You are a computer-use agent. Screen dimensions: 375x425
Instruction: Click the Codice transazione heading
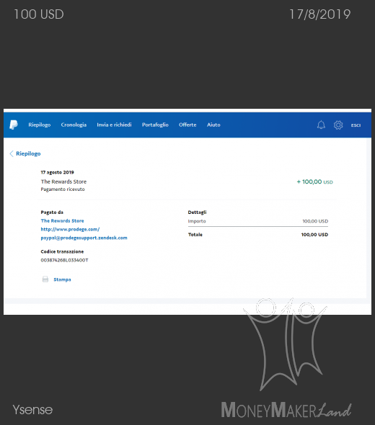pos(62,251)
